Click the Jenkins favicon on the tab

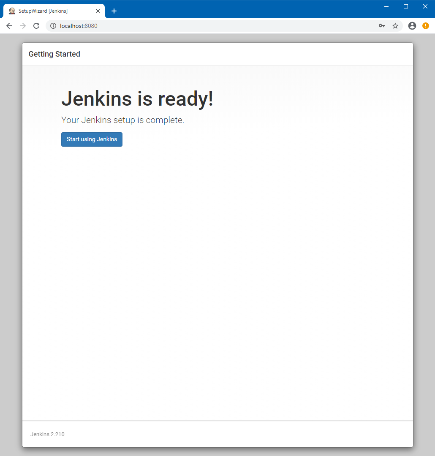tap(12, 11)
